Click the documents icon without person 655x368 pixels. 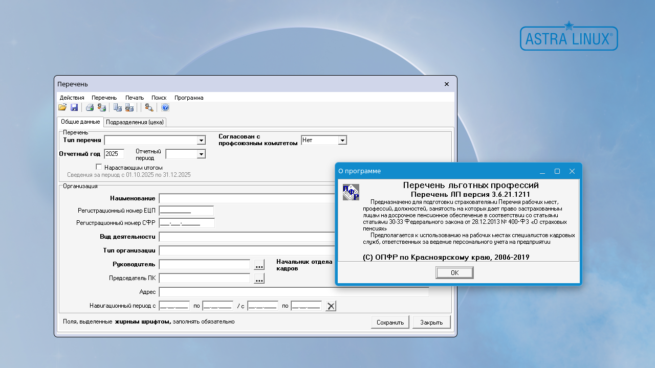[117, 107]
